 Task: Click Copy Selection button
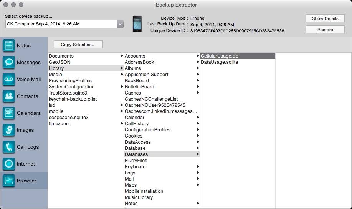pyautogui.click(x=78, y=45)
